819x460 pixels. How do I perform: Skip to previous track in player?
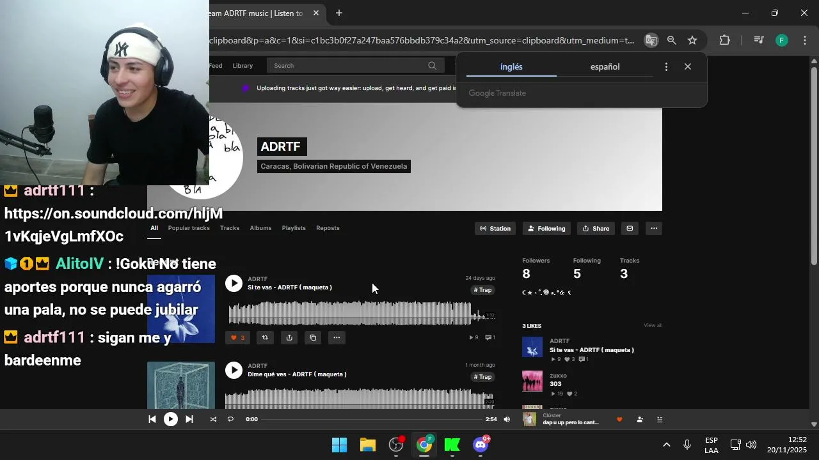pos(152,419)
